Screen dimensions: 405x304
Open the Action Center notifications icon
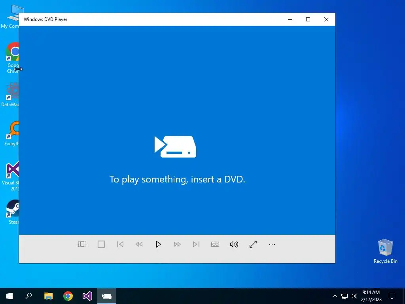(392, 296)
